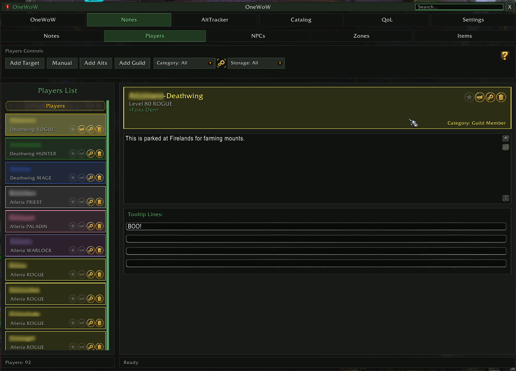Favorite the Alleria PRIEST list entry
Screen dimensions: 516x371
[73, 202]
